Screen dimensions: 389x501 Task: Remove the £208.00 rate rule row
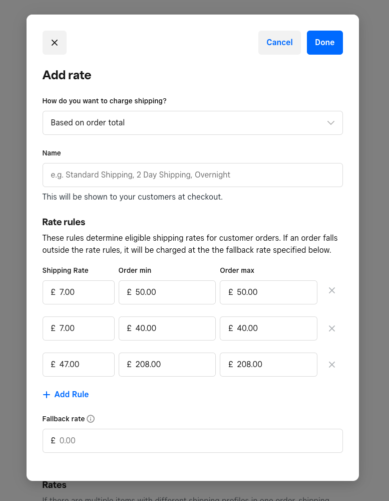(x=331, y=365)
